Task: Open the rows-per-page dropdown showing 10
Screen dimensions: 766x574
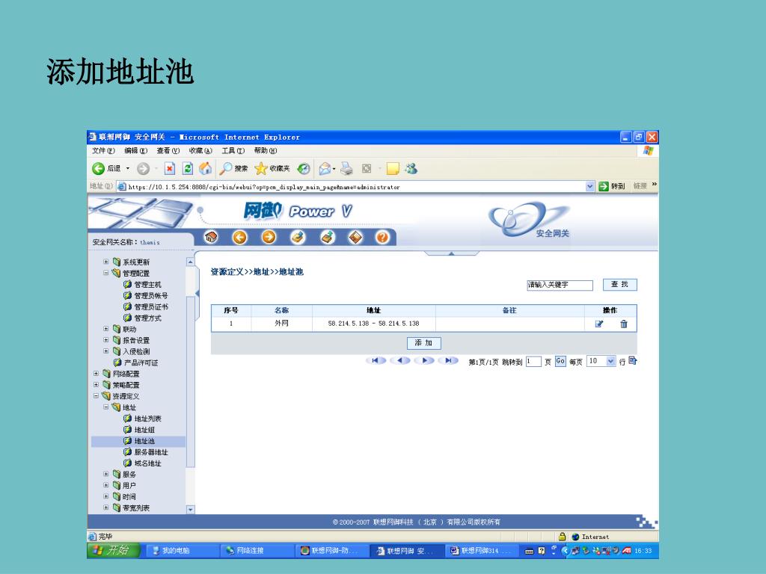Action: (x=610, y=361)
